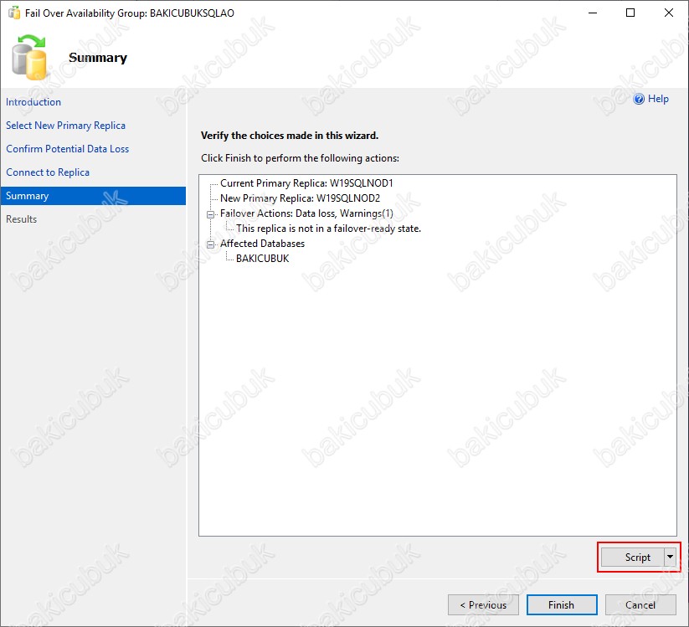The width and height of the screenshot is (689, 627).
Task: Select the Summary page in sidebar
Action: 93,196
